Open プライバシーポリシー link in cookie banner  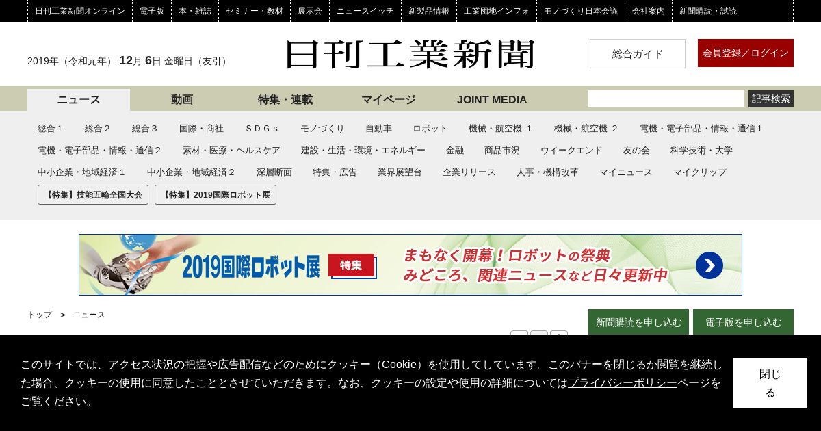pos(623,383)
